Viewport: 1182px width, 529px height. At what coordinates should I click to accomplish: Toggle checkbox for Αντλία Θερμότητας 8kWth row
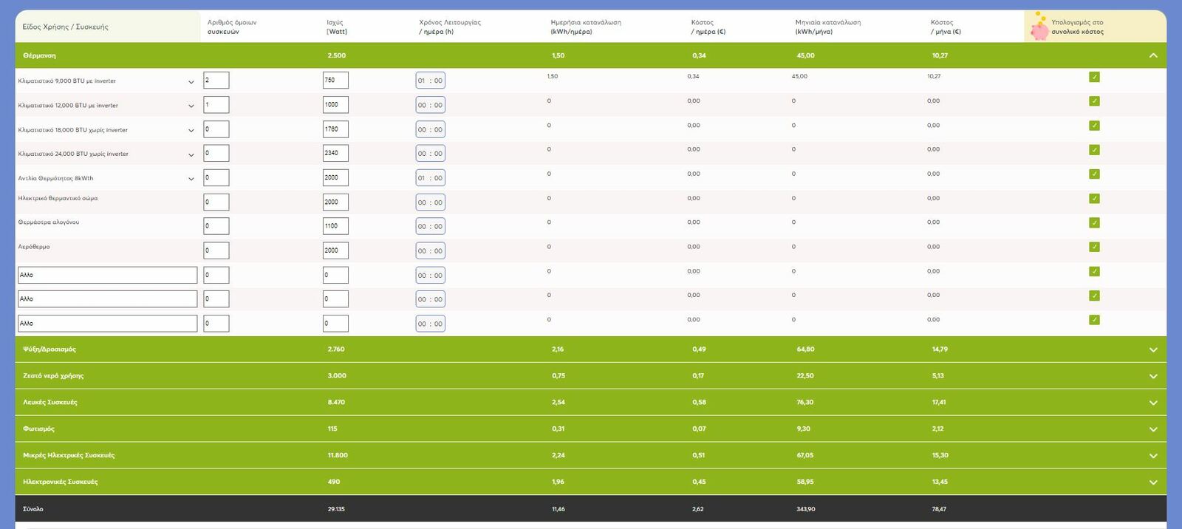[1094, 174]
